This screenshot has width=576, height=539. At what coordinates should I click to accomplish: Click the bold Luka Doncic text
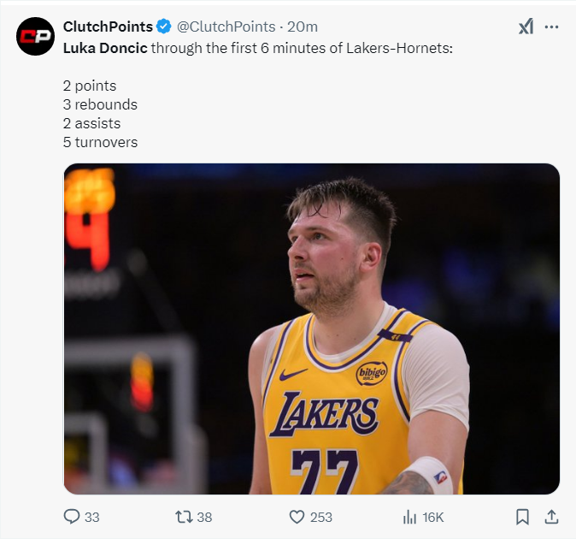(x=104, y=47)
